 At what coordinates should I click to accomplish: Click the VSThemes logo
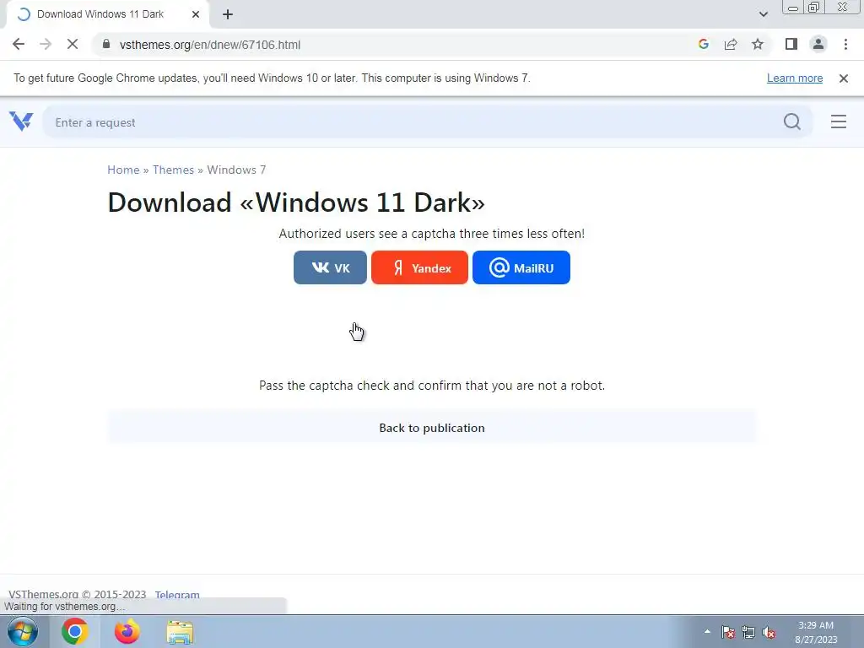tap(21, 121)
